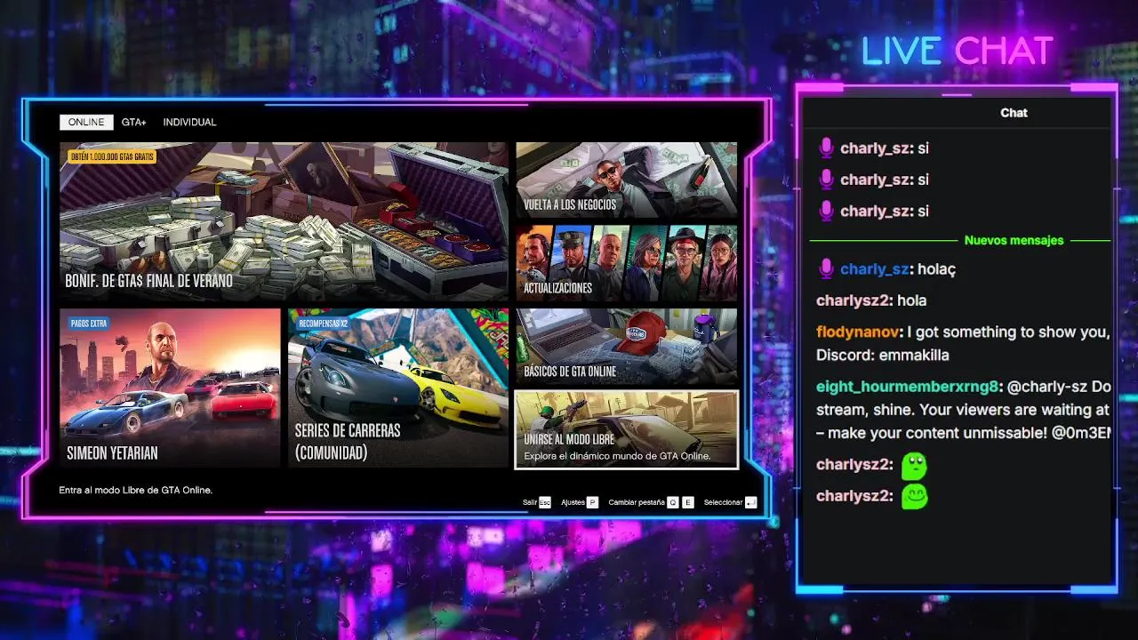
Task: Click the eight_hourmemberxrng8 username in chat
Action: [x=908, y=387]
